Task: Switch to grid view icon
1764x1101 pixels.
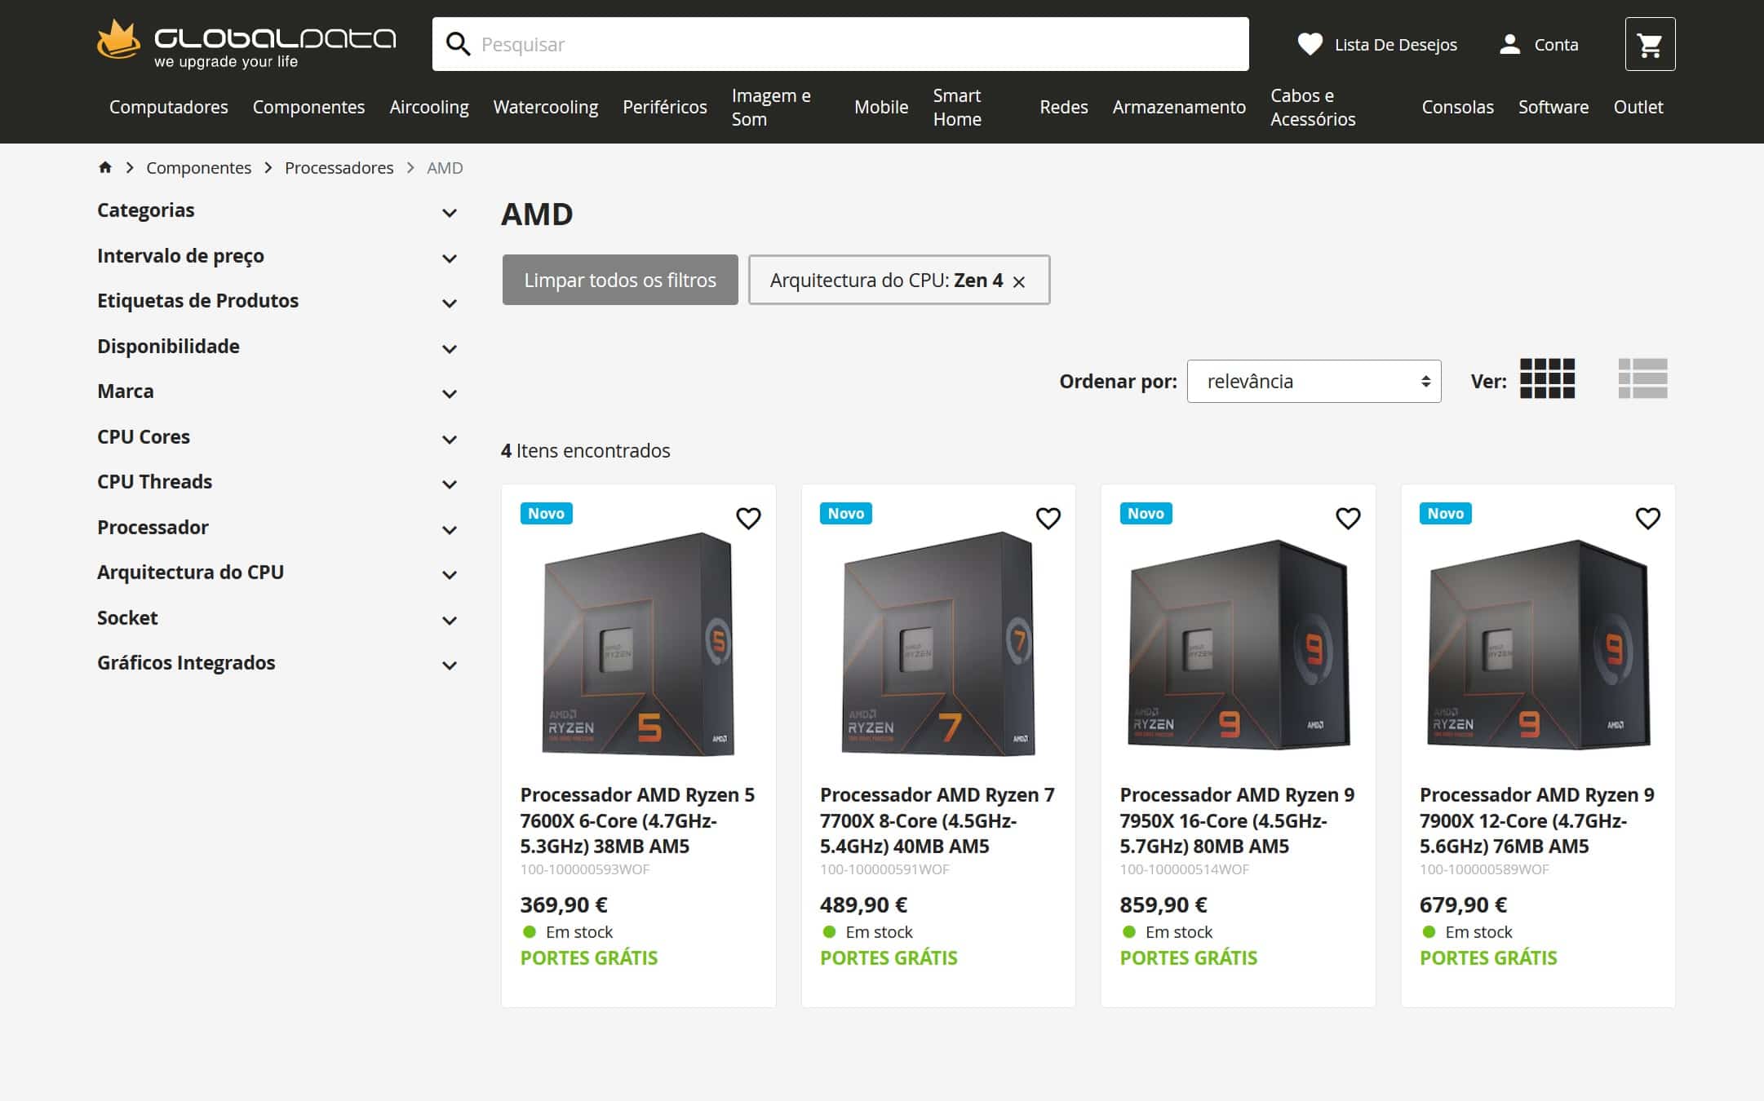Action: click(x=1547, y=379)
